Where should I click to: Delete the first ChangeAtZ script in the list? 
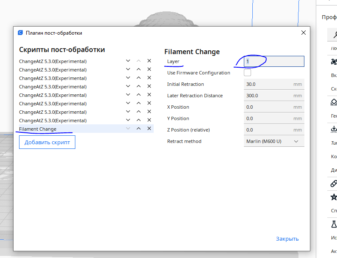(x=149, y=61)
